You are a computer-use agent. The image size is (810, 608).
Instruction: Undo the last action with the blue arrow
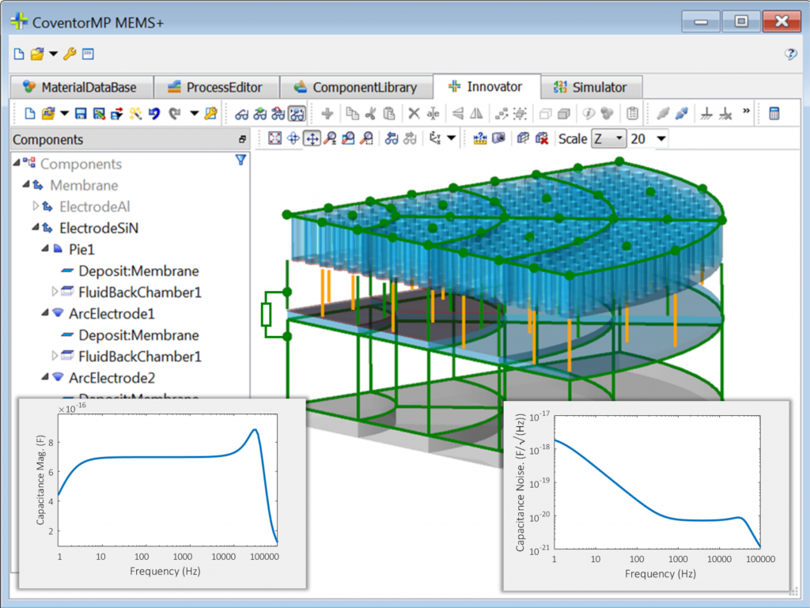click(154, 114)
